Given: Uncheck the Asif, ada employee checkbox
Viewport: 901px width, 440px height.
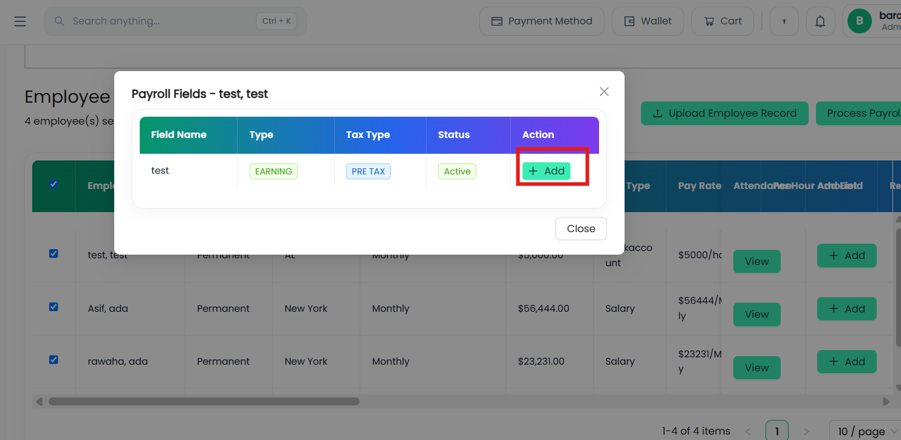Looking at the screenshot, I should pyautogui.click(x=53, y=307).
